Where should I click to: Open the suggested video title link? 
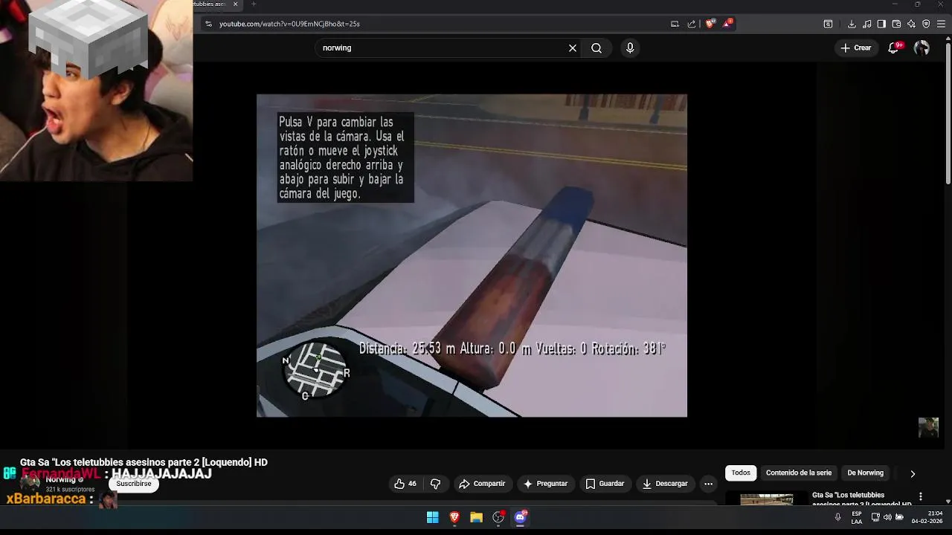click(x=861, y=499)
